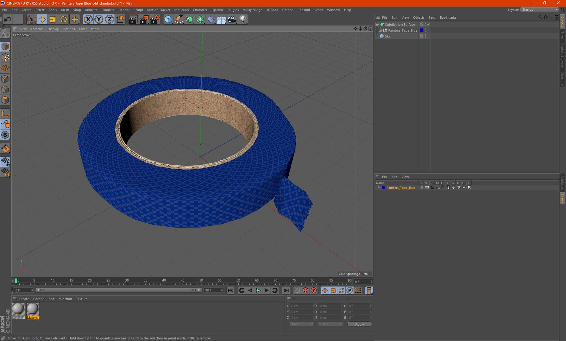The image size is (566, 341).
Task: Click Make Editable icon in left toolbar
Action: [5, 33]
